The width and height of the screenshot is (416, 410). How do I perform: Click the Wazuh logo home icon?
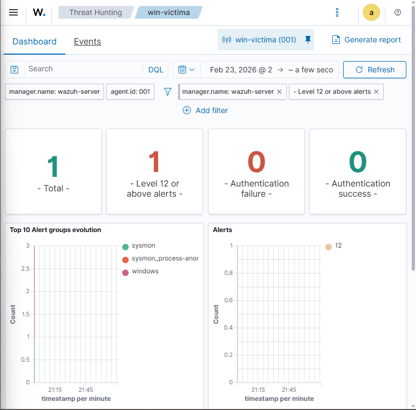(39, 12)
